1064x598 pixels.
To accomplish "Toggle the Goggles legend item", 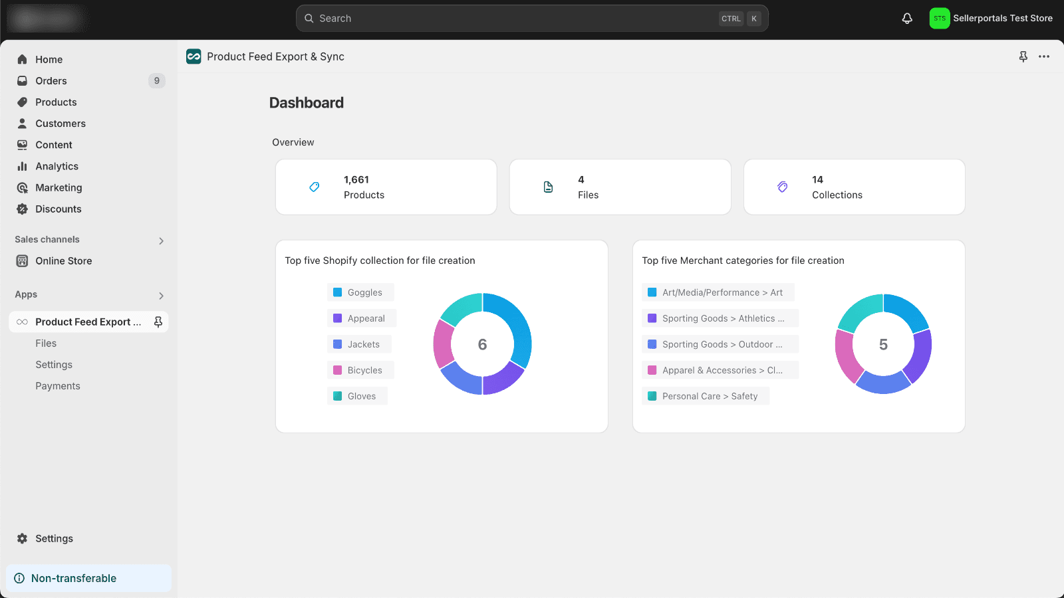I will point(360,292).
